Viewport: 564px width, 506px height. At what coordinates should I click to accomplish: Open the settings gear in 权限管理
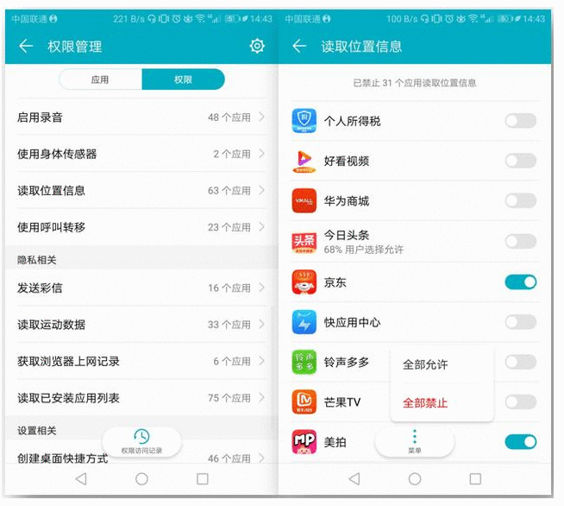(257, 46)
